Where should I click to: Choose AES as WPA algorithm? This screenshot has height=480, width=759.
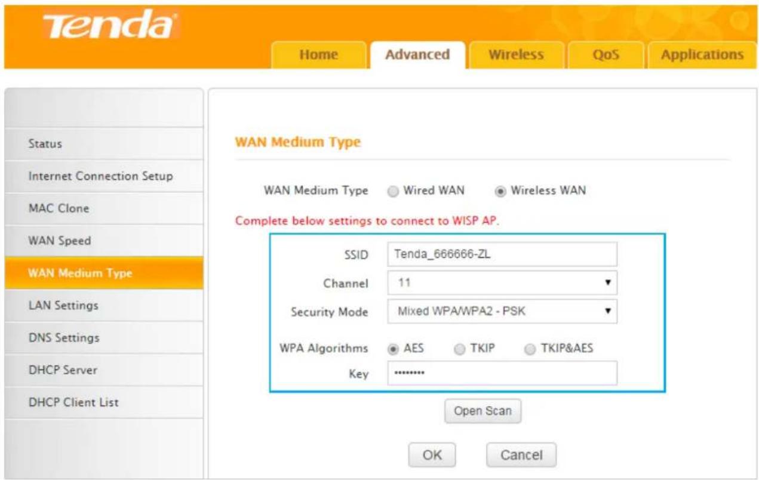(393, 349)
